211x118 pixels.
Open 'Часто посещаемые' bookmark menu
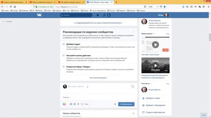(98, 10)
